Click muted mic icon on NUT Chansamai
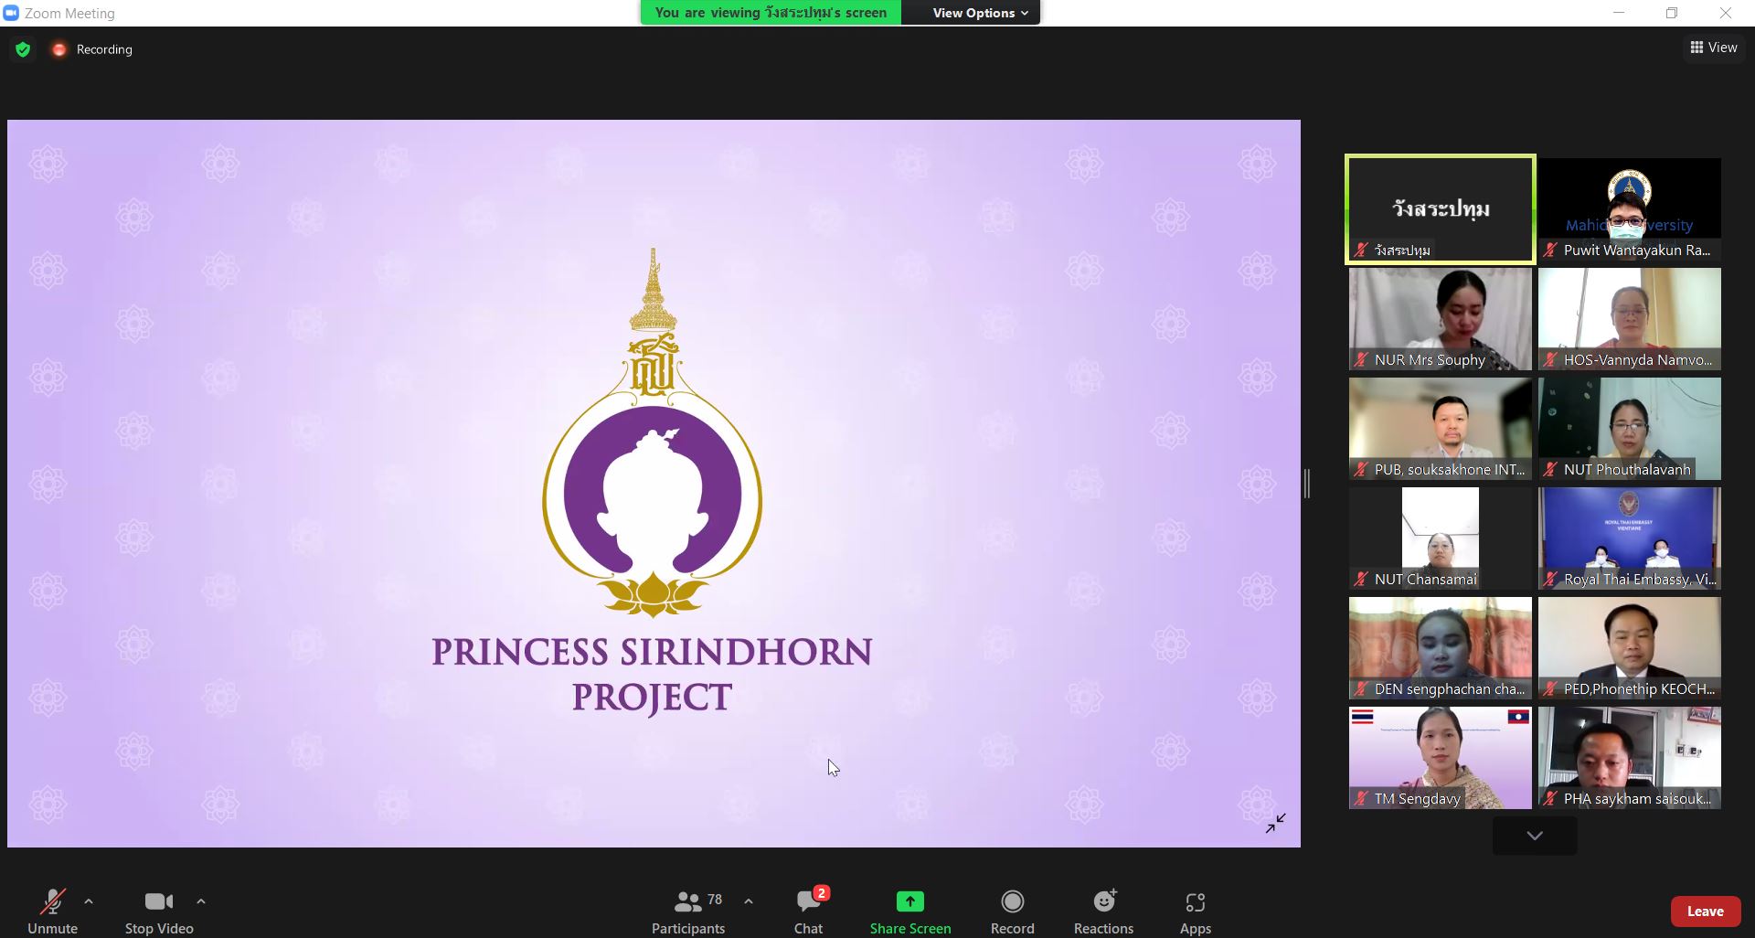 tap(1361, 580)
